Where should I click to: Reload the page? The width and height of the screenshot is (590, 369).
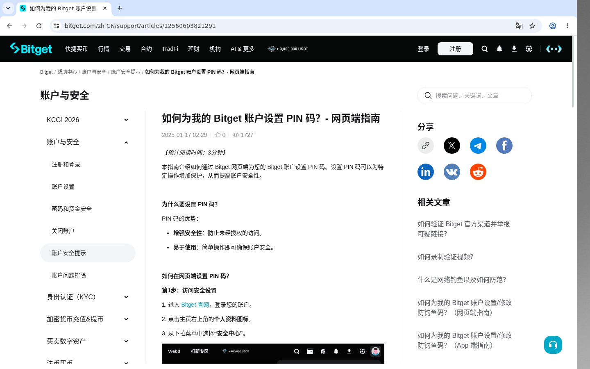point(39,26)
